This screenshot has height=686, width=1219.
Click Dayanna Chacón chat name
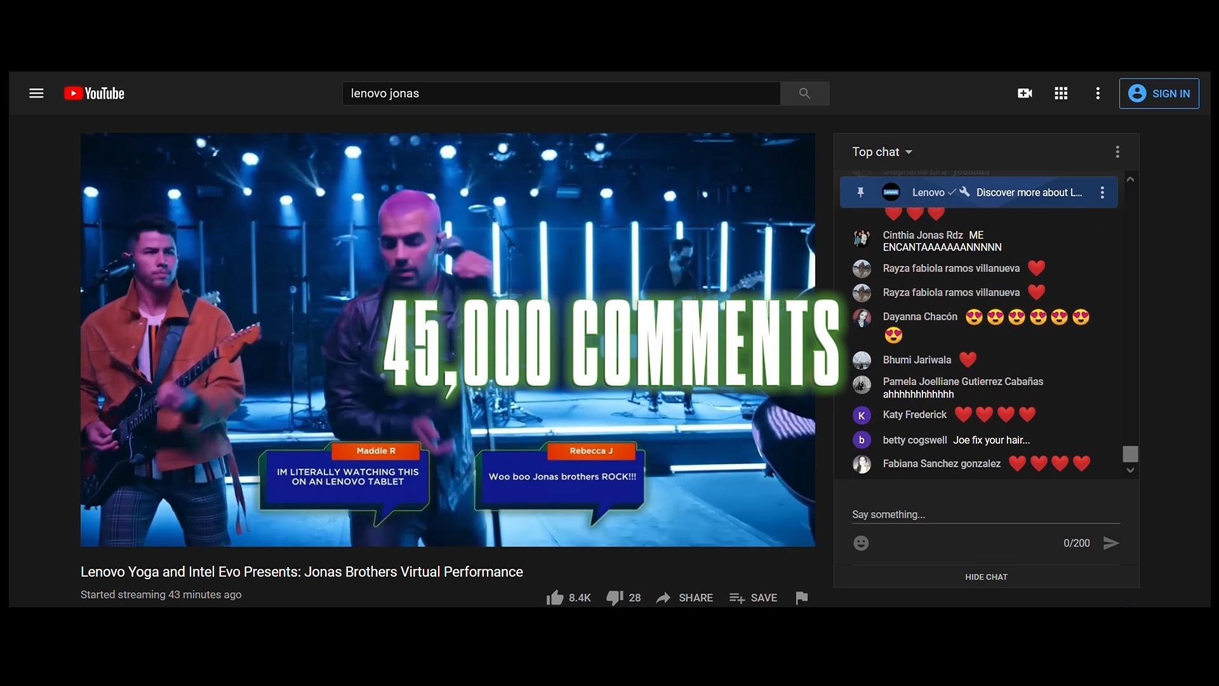coord(920,316)
